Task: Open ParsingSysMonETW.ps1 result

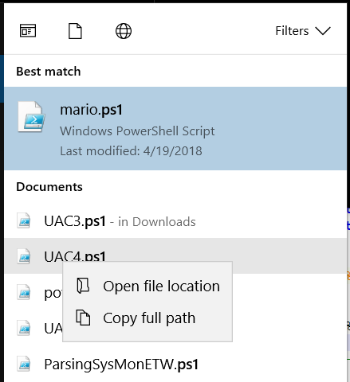Action: click(175, 364)
